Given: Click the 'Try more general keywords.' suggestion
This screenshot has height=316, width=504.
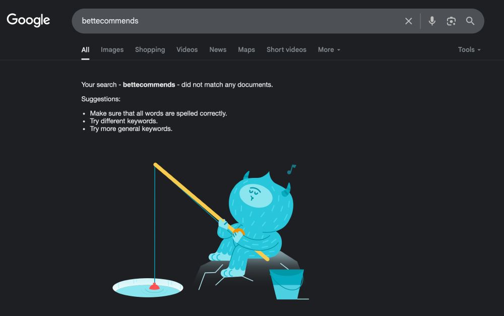Looking at the screenshot, I should 131,129.
